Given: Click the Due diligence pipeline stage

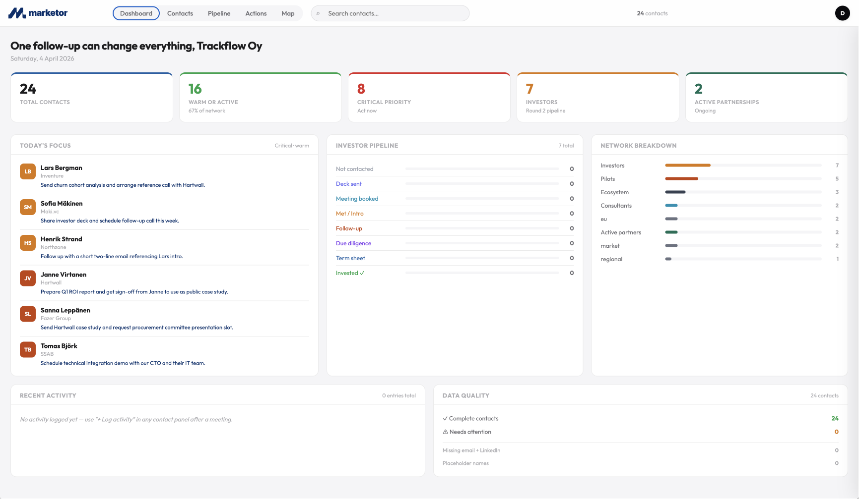Looking at the screenshot, I should [x=353, y=243].
